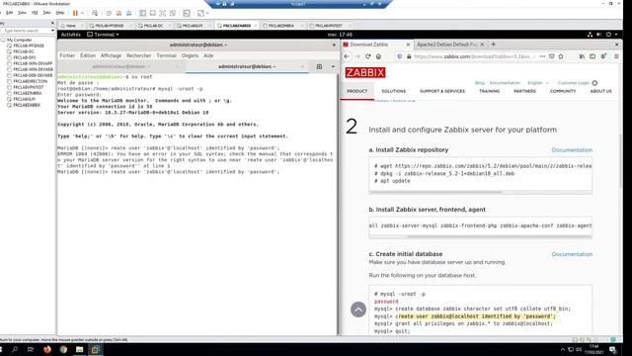The height and width of the screenshot is (356, 632).
Task: Open the terminal Édition menu
Action: click(88, 55)
